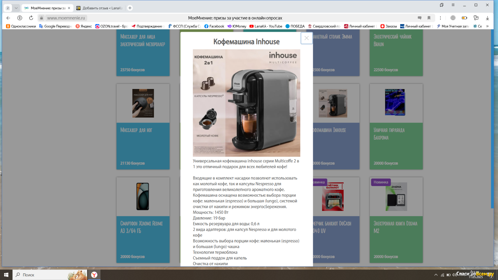Viewport: 498px width, 280px height.
Task: Open a new tab with plus button
Action: coord(130,8)
